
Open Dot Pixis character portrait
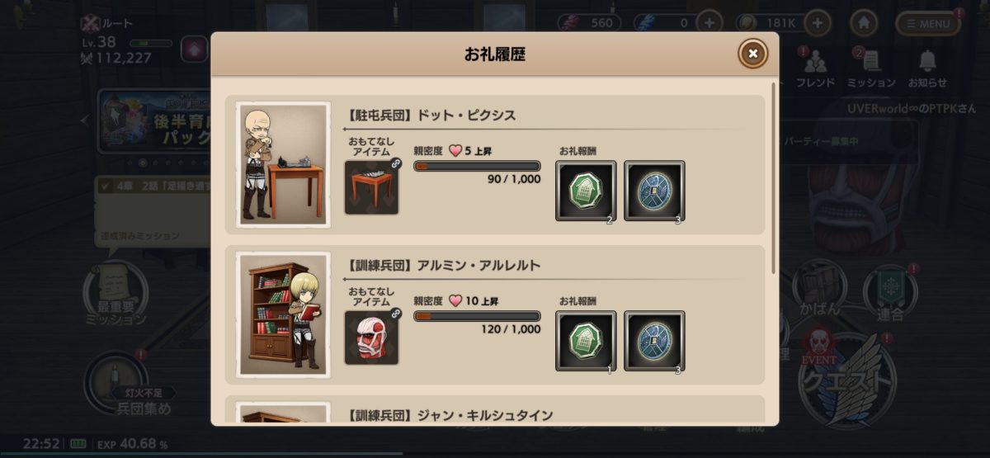[283, 165]
